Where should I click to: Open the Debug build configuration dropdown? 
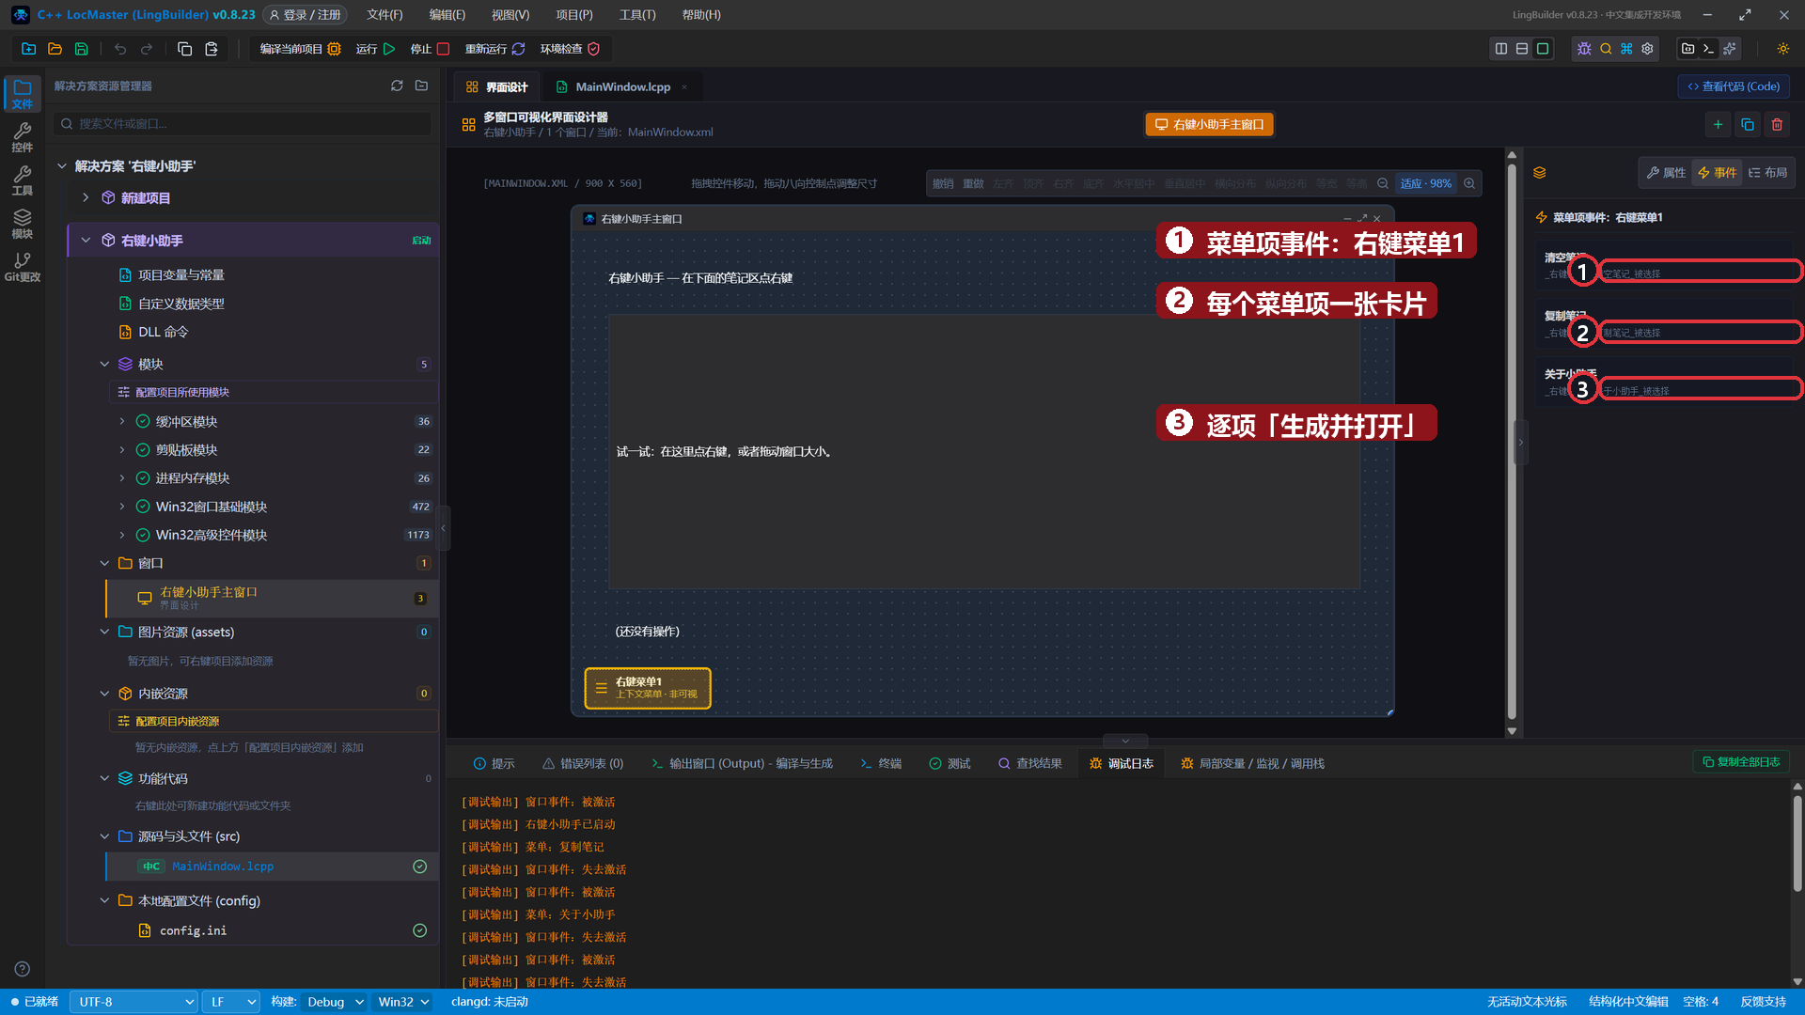(x=333, y=1002)
